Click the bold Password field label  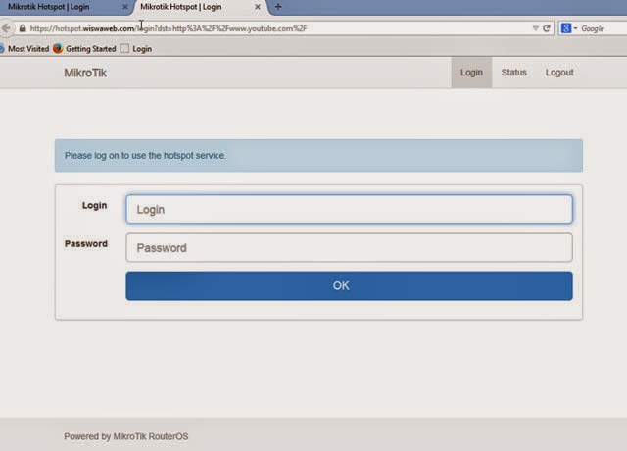[x=86, y=244]
